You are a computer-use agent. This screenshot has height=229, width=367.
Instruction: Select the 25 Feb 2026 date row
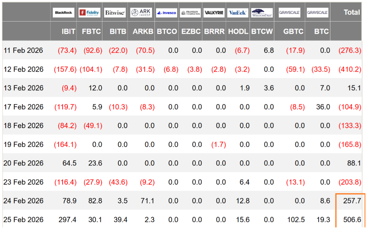click(182, 219)
